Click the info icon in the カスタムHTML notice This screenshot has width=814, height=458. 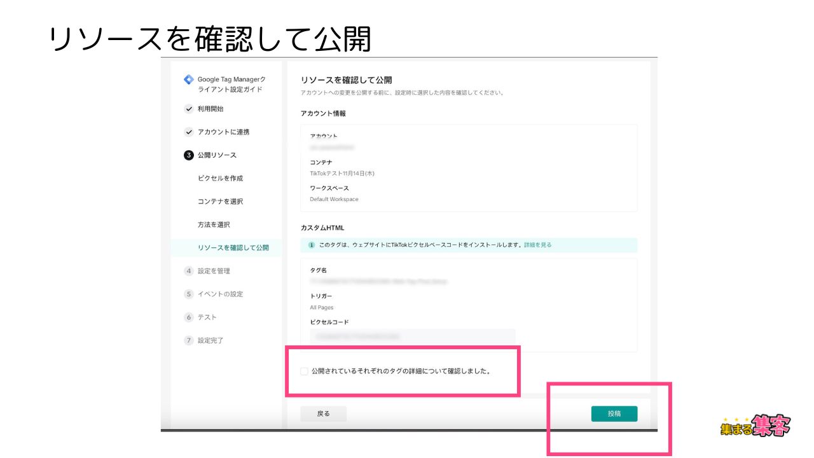(x=312, y=244)
